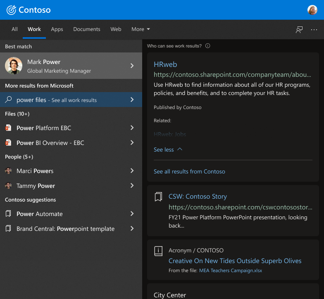Screen dimensions: 324x299
Task: Switch to the Web tab
Action: 116,29
